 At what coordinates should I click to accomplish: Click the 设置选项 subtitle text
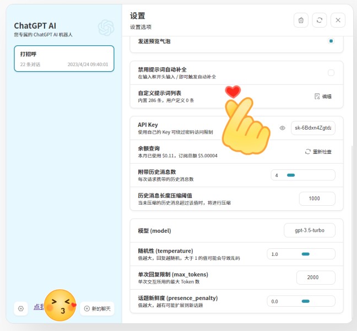coord(140,27)
